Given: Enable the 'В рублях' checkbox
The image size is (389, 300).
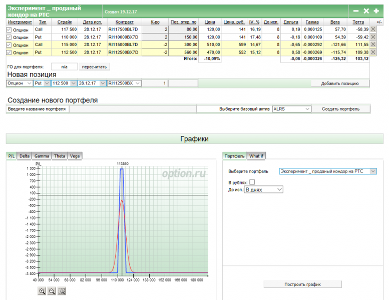Looking at the screenshot, I should coord(252,182).
